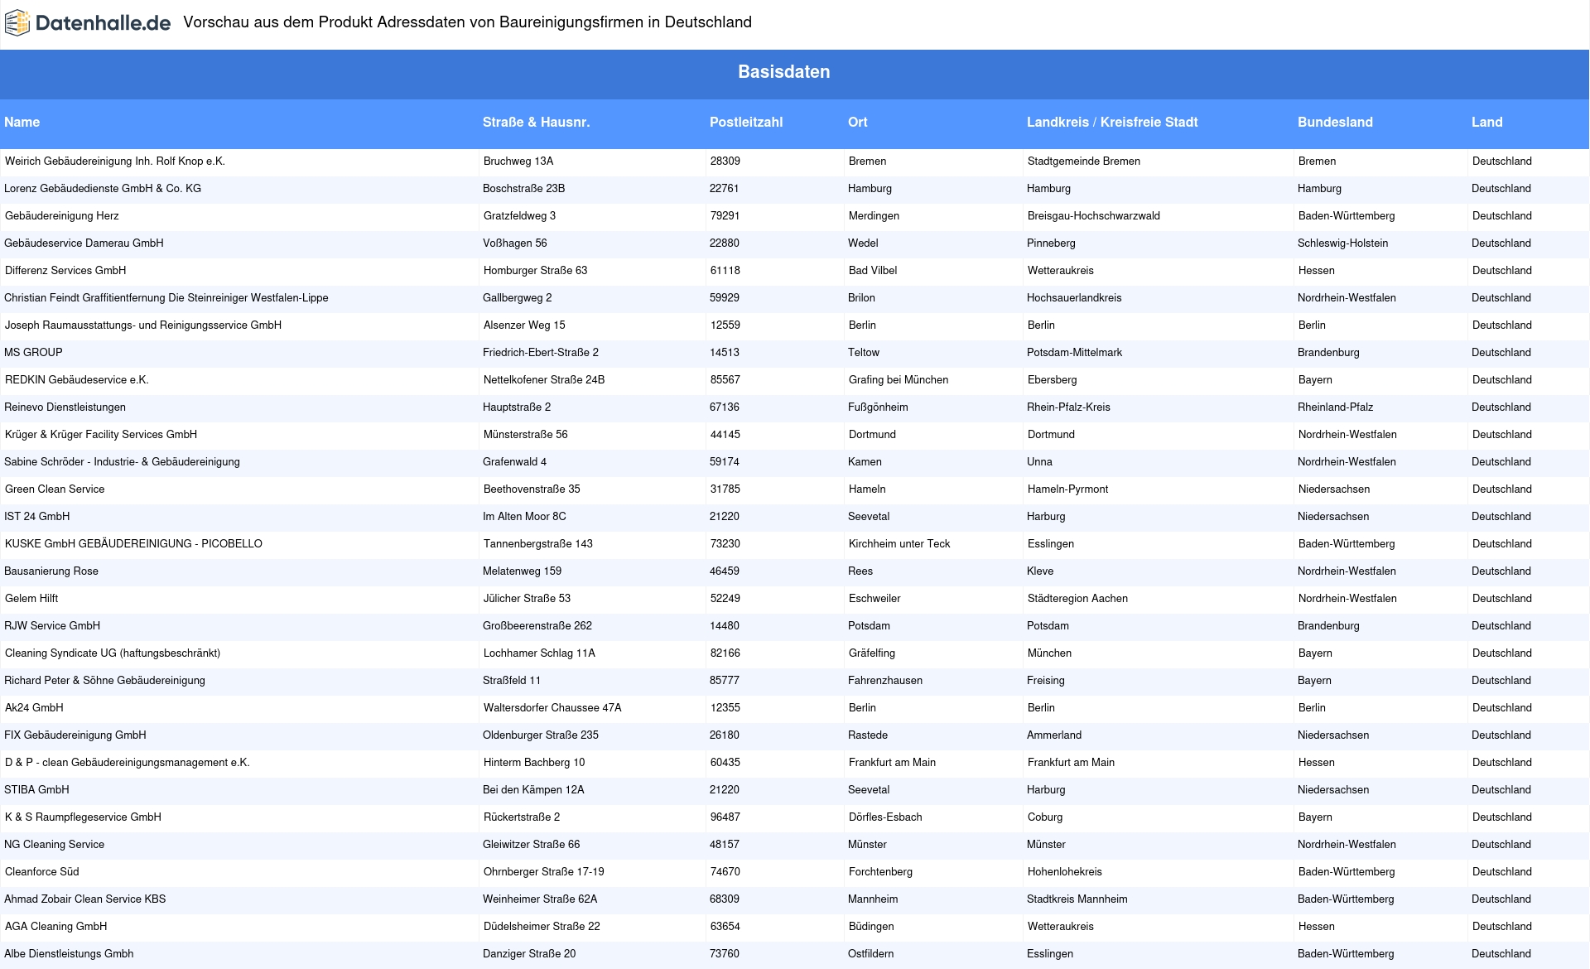Click street address Bruchweg 13A
Image resolution: width=1590 pixels, height=969 pixels.
tap(518, 161)
